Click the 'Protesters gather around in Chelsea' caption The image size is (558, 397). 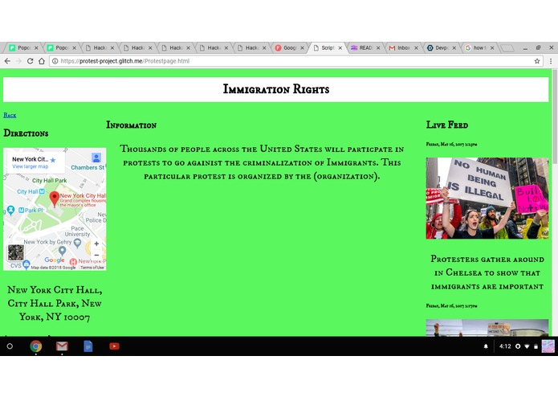(487, 272)
